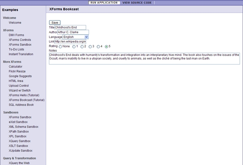Click the XForms section heading in sidebar
Image resolution: width=243 pixels, height=165 pixels.
8,30
